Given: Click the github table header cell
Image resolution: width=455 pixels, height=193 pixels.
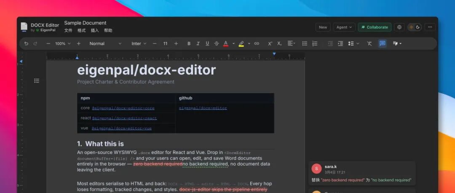Looking at the screenshot, I should coord(225,98).
